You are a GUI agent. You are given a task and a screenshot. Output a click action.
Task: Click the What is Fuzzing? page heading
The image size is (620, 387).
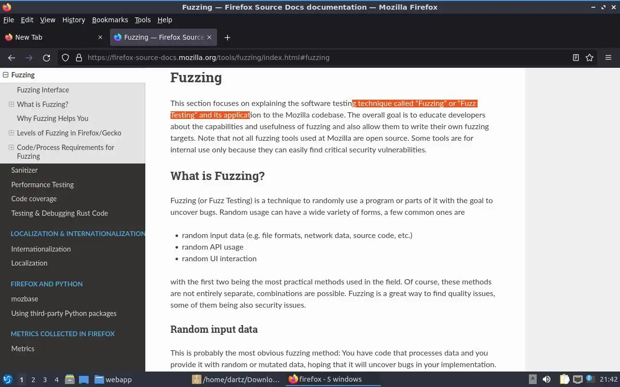(217, 176)
